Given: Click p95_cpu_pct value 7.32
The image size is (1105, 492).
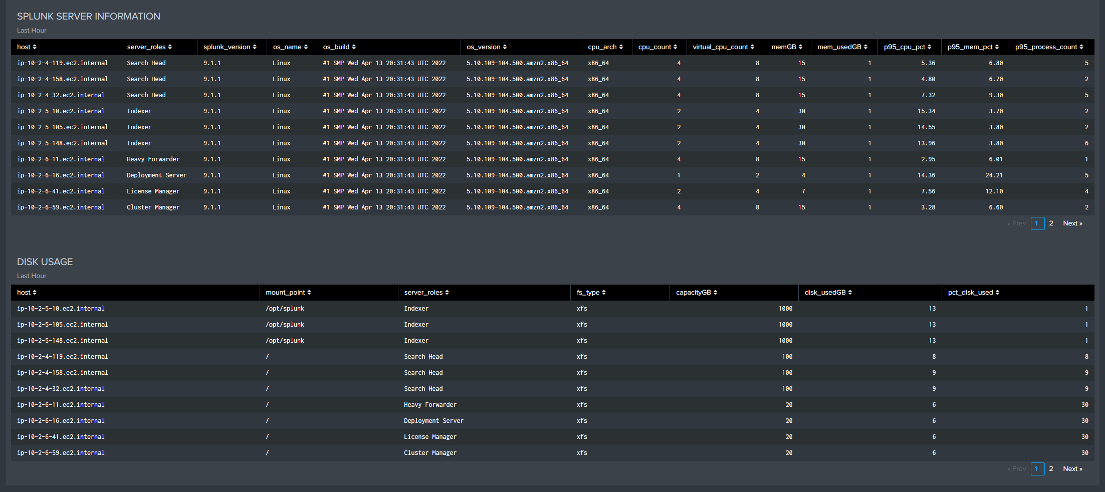Looking at the screenshot, I should coord(928,95).
